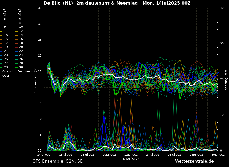Open the Wetterzentrale.de source label

tap(195, 161)
